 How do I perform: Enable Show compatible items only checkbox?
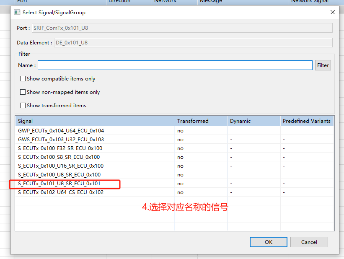click(x=23, y=79)
